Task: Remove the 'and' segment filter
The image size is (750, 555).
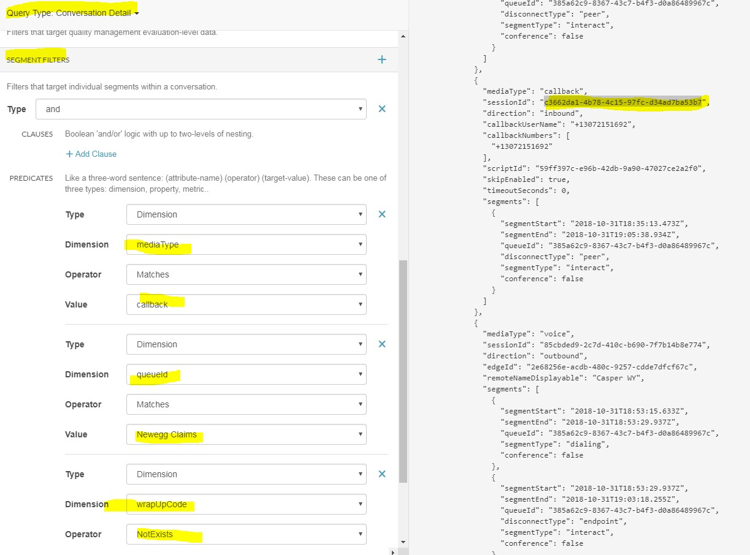Action: (382, 108)
